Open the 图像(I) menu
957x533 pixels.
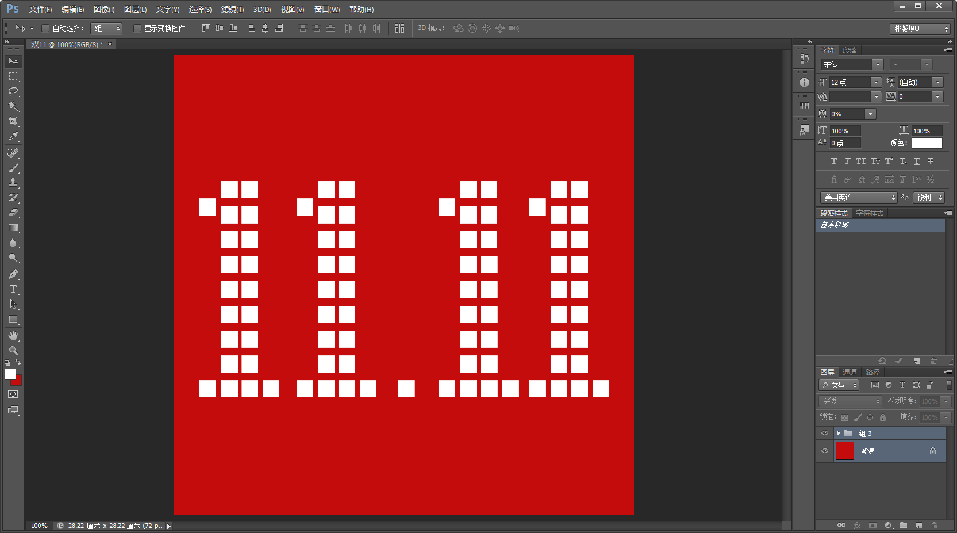click(x=104, y=9)
